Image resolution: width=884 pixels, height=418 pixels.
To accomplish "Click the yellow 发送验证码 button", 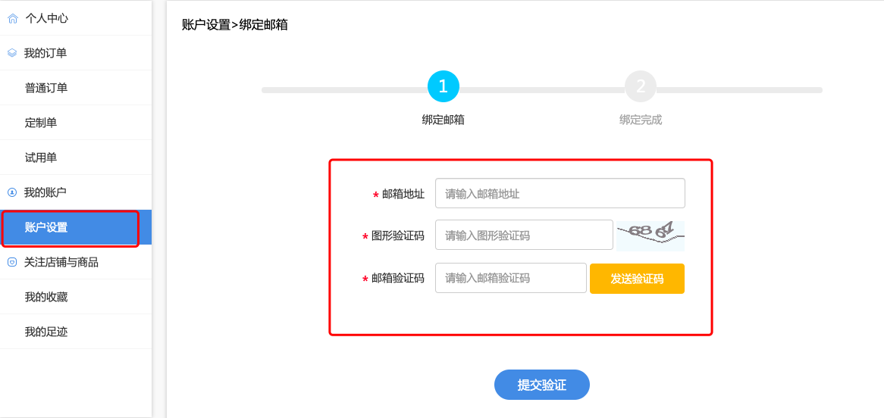I will (x=637, y=279).
